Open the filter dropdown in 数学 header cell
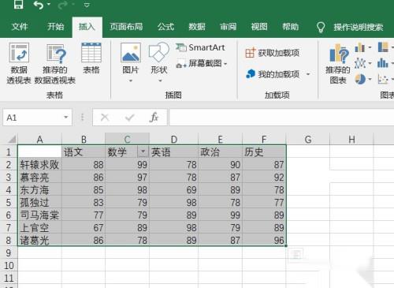Viewport: 394px width, 288px height. [143, 151]
